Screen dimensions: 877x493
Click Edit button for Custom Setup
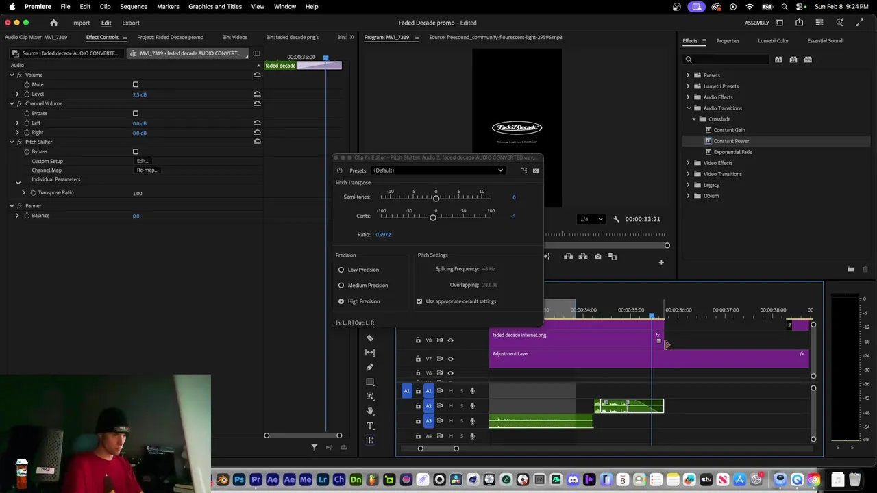(142, 161)
